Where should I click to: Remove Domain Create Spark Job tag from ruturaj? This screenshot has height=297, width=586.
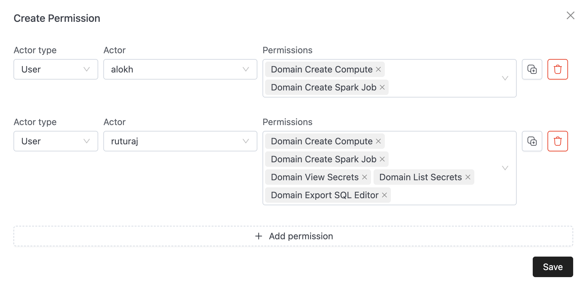(382, 159)
